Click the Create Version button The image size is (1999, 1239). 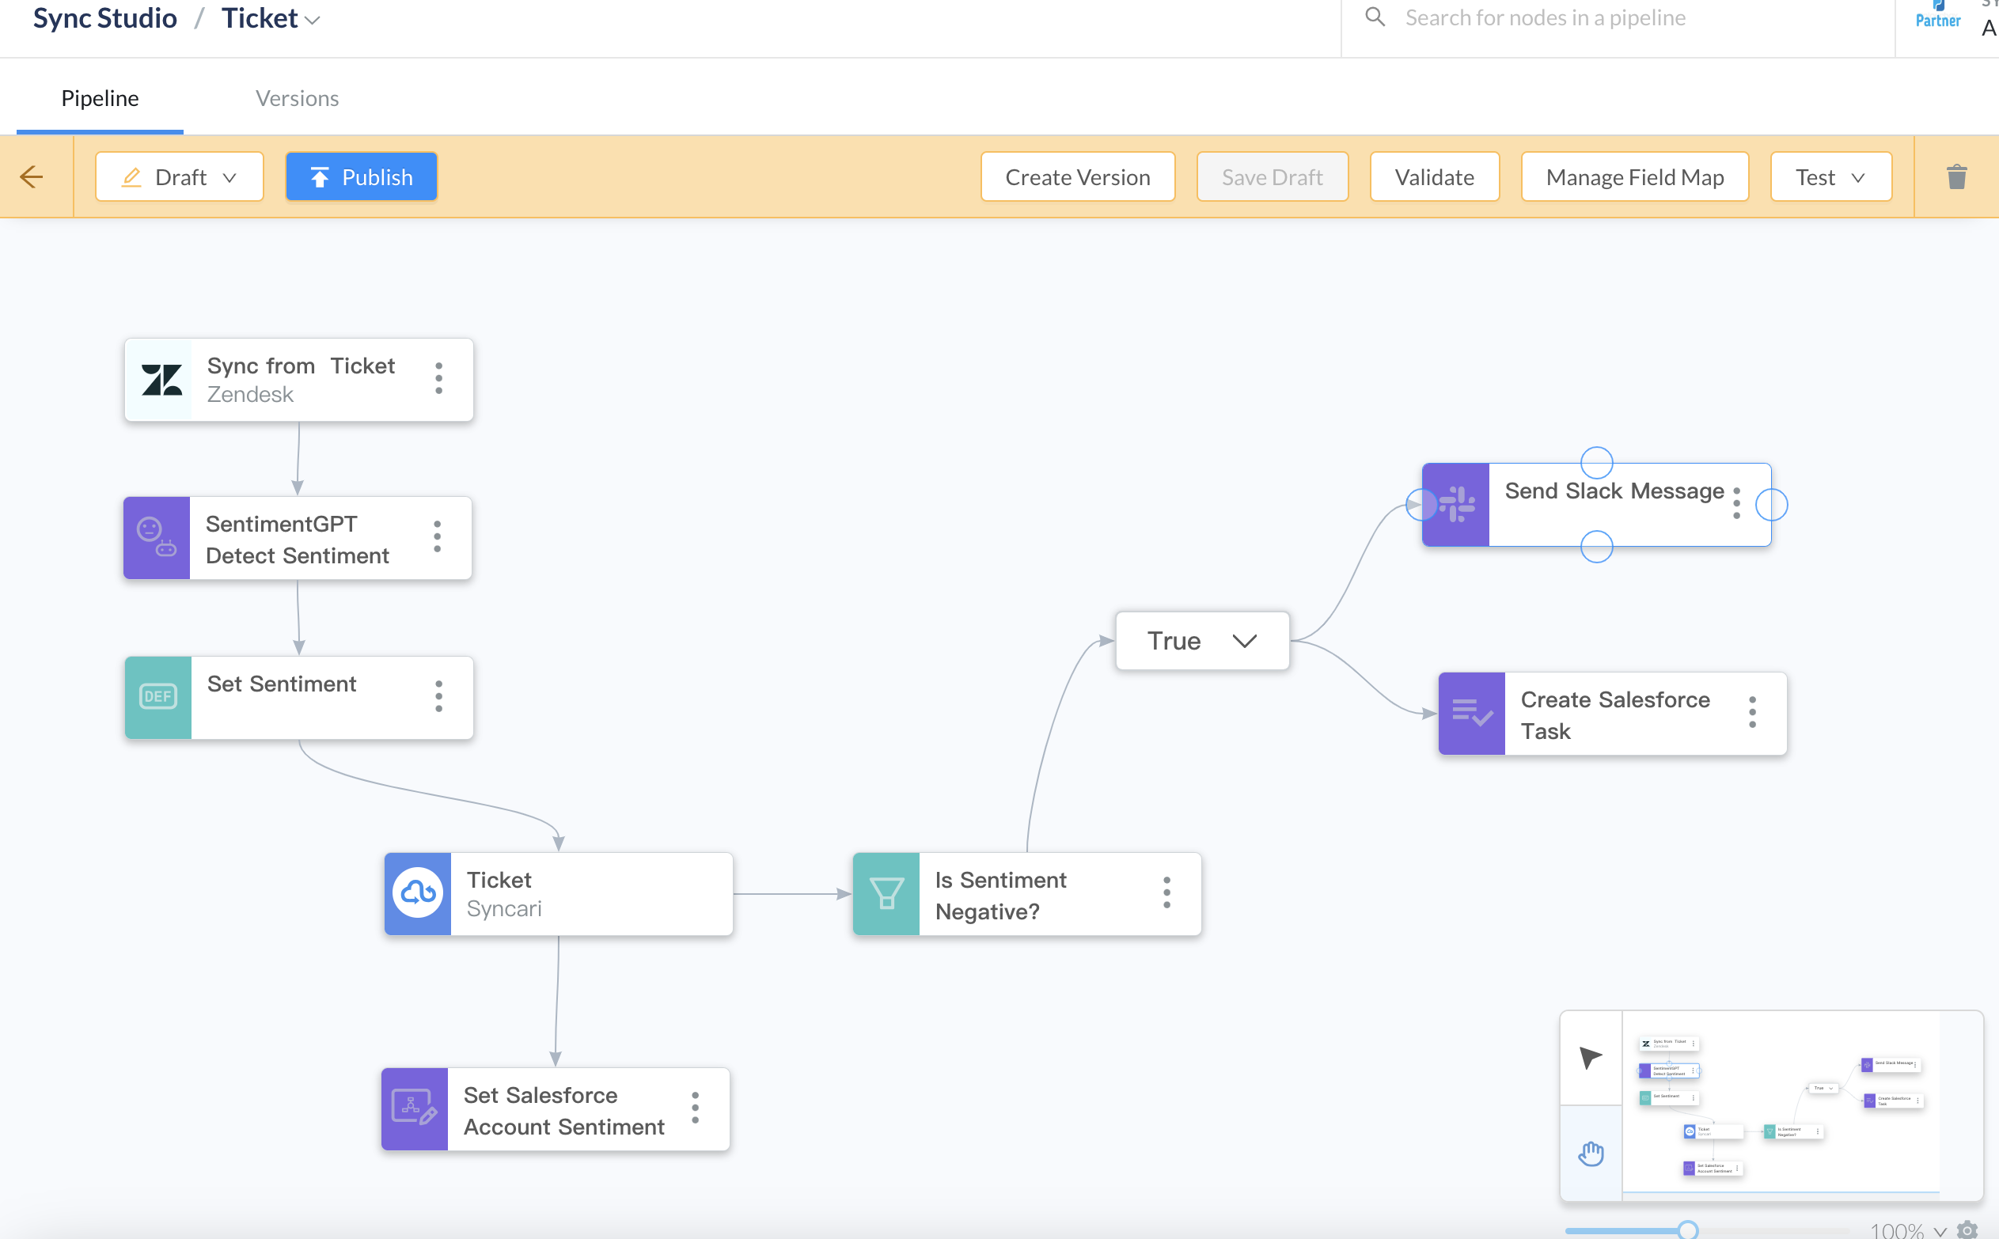[x=1078, y=177]
